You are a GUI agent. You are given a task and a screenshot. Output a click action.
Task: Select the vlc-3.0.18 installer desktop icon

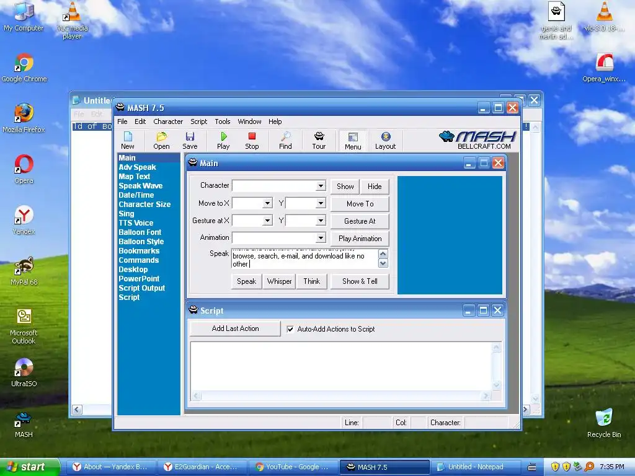[x=604, y=17]
